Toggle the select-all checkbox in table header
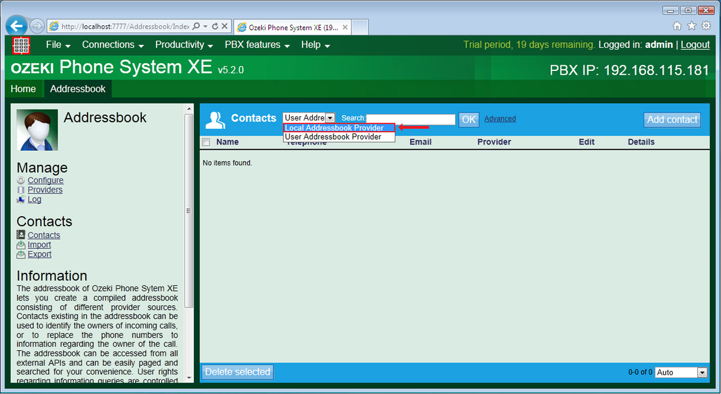 (x=206, y=142)
